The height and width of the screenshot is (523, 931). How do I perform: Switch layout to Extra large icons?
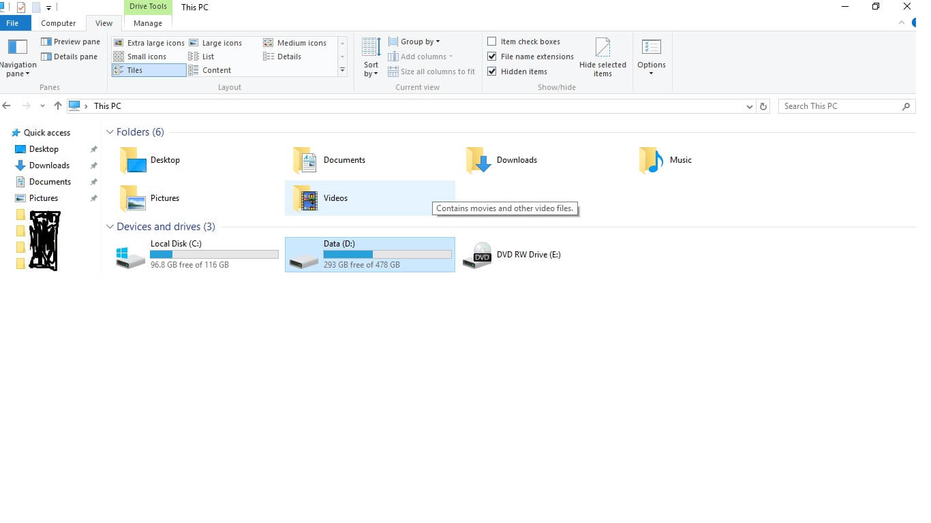pyautogui.click(x=149, y=43)
